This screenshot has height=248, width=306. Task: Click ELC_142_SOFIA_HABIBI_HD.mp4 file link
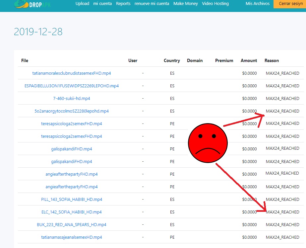(x=72, y=212)
